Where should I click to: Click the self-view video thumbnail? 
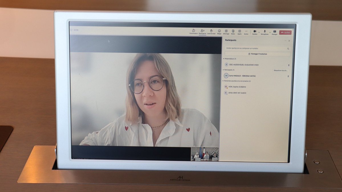205,154
